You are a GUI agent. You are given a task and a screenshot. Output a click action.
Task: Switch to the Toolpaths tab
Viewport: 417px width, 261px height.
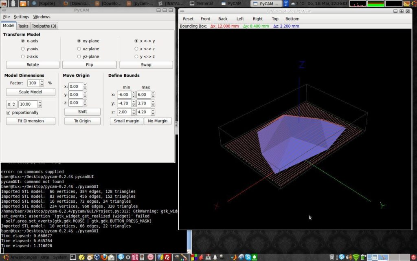coord(44,26)
